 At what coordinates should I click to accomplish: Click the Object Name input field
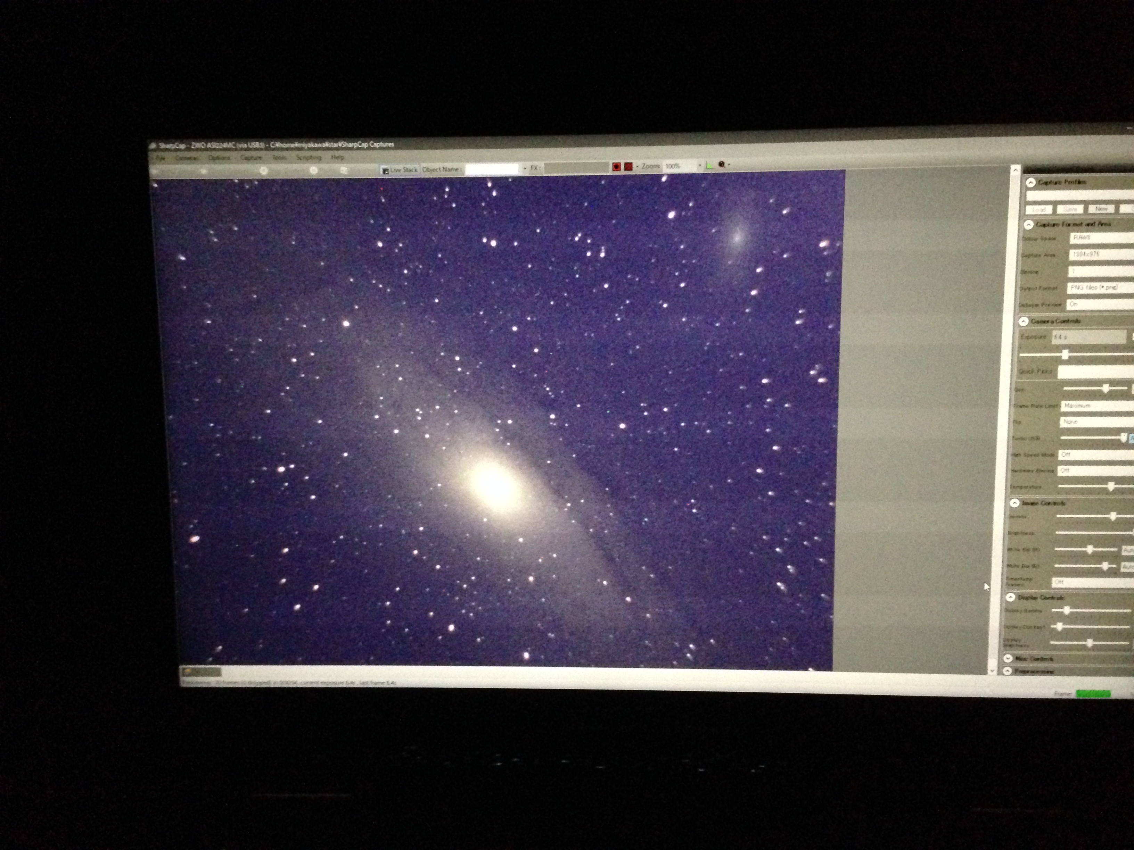(x=492, y=169)
